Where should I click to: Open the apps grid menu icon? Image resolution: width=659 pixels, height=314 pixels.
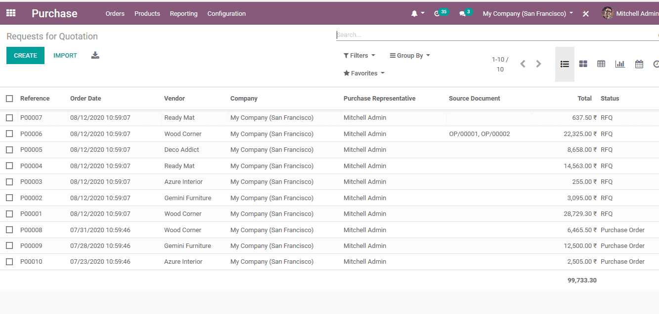click(x=11, y=13)
